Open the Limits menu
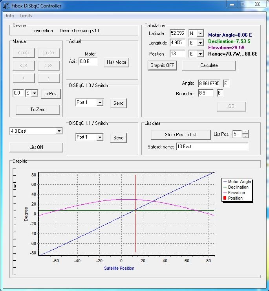Screen dimensions: 269x291 point(26,16)
